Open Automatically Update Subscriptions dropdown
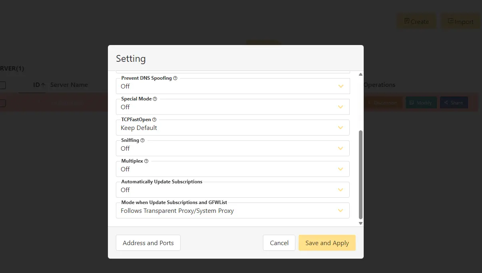The height and width of the screenshot is (273, 482). click(x=233, y=190)
